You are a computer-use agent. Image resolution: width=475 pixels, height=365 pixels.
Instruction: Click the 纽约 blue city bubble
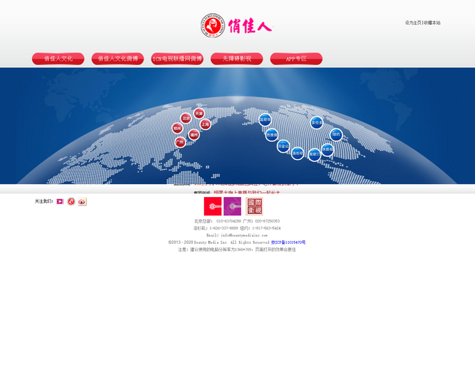336,134
